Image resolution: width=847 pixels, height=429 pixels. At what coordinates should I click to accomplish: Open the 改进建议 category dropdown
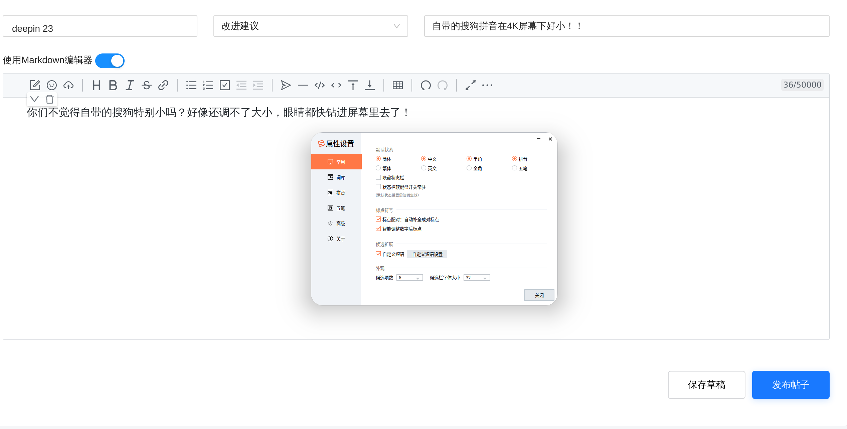coord(311,26)
